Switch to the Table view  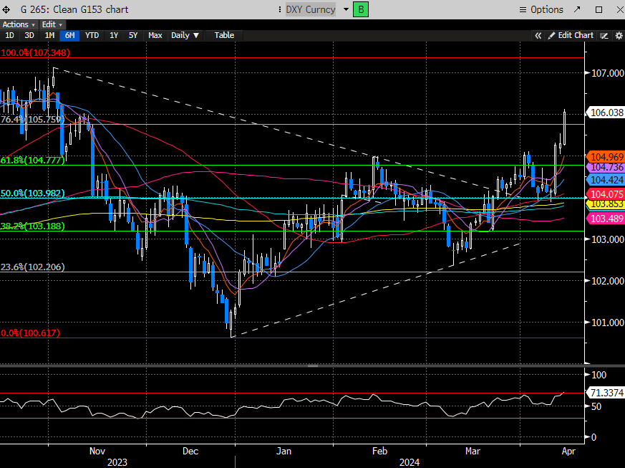(x=224, y=35)
